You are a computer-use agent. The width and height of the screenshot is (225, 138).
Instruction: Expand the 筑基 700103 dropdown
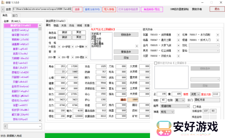[x=178, y=35]
